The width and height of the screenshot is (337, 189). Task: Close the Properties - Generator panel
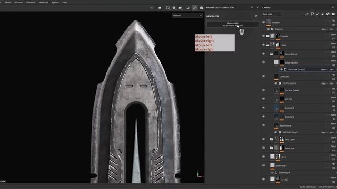[257, 8]
